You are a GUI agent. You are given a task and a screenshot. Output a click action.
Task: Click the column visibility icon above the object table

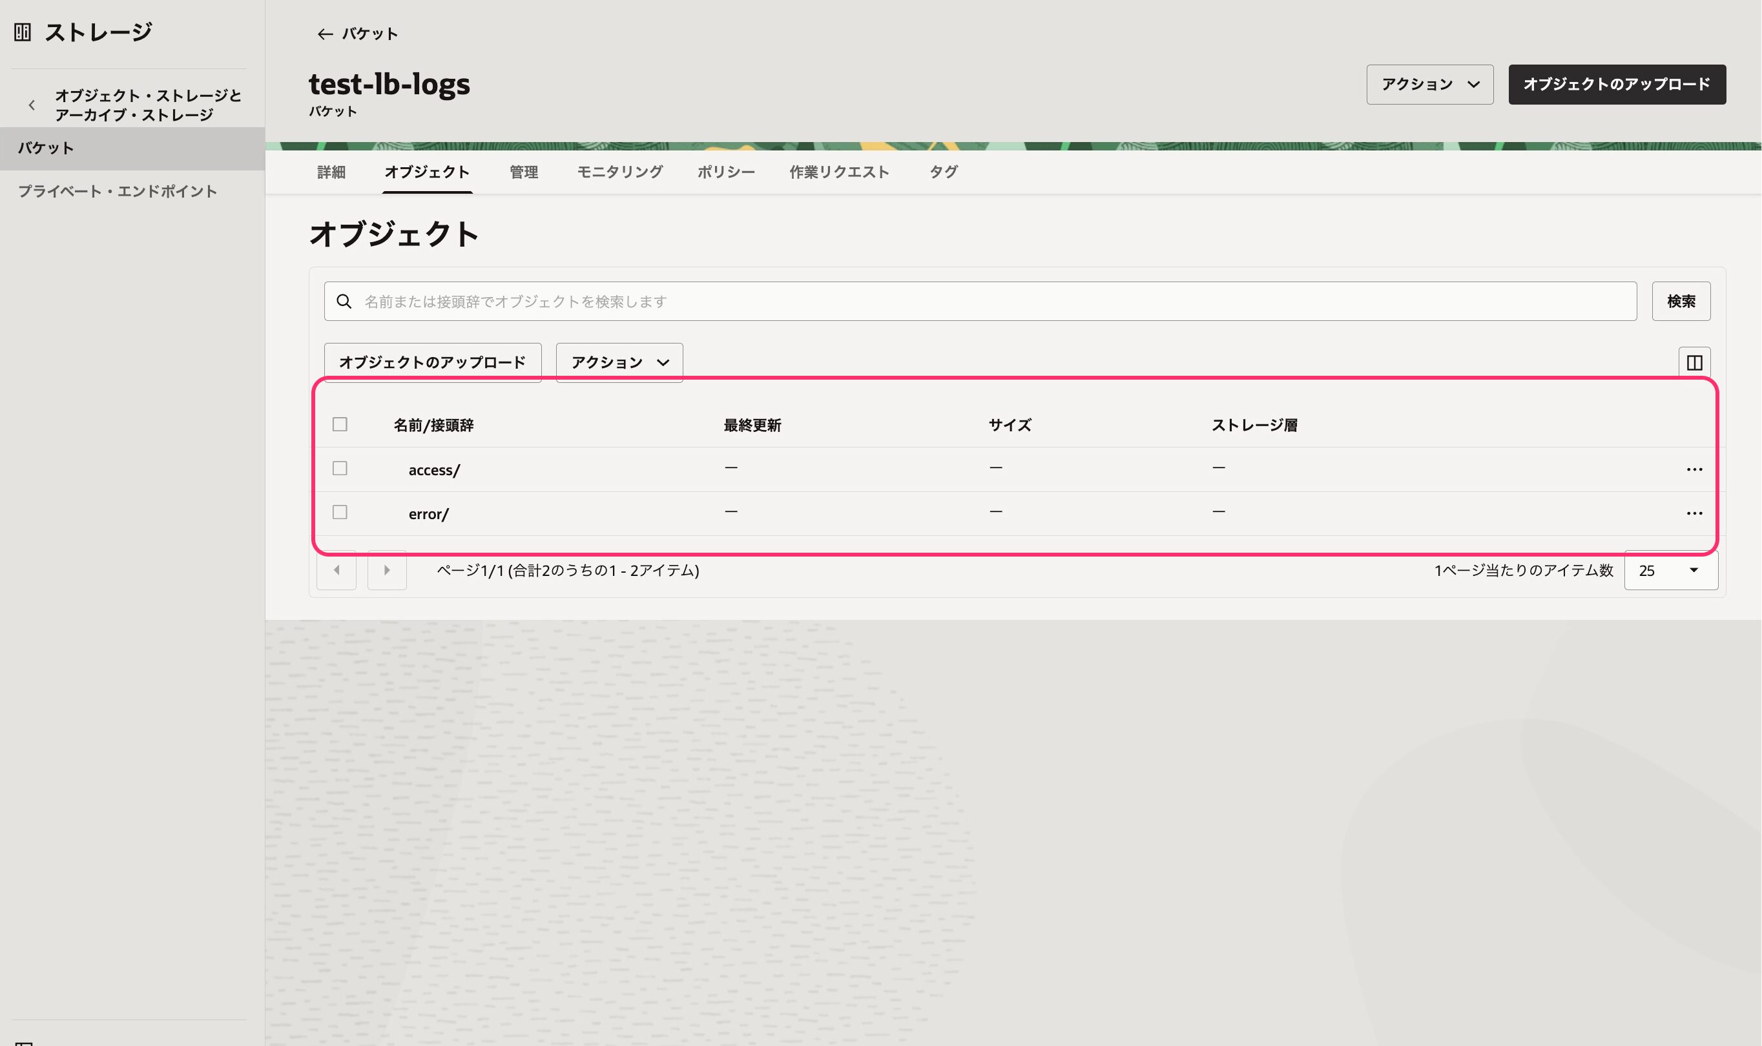[x=1695, y=362]
